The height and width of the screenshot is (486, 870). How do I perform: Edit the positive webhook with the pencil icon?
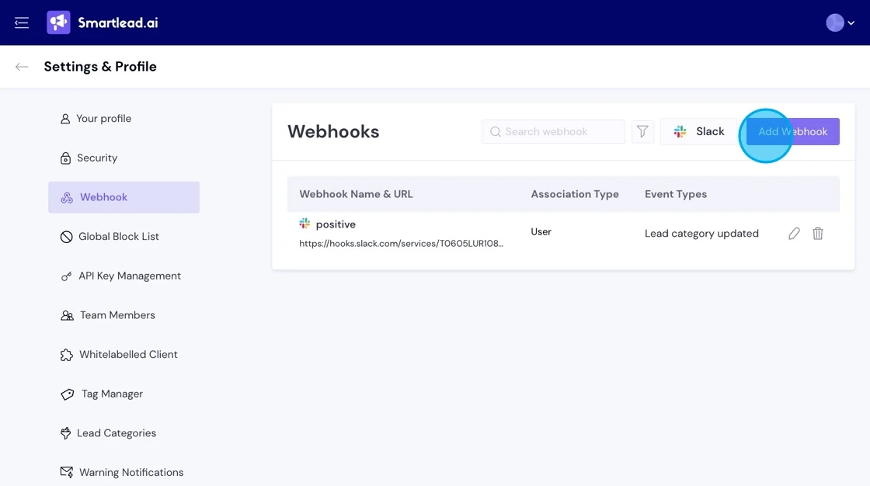pos(793,233)
